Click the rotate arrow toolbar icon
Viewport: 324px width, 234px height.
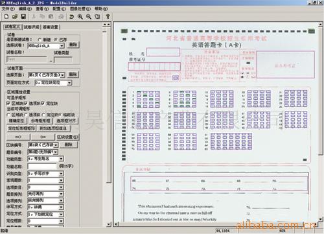click(x=71, y=17)
